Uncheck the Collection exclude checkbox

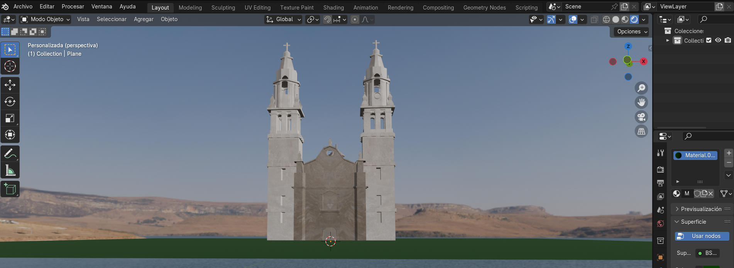tap(709, 40)
